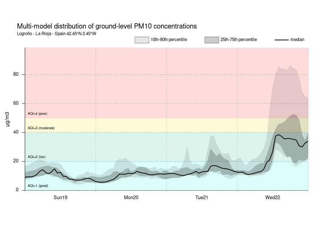
Task: Click the µg/m3 y-axis unit label
Action: 8,119
